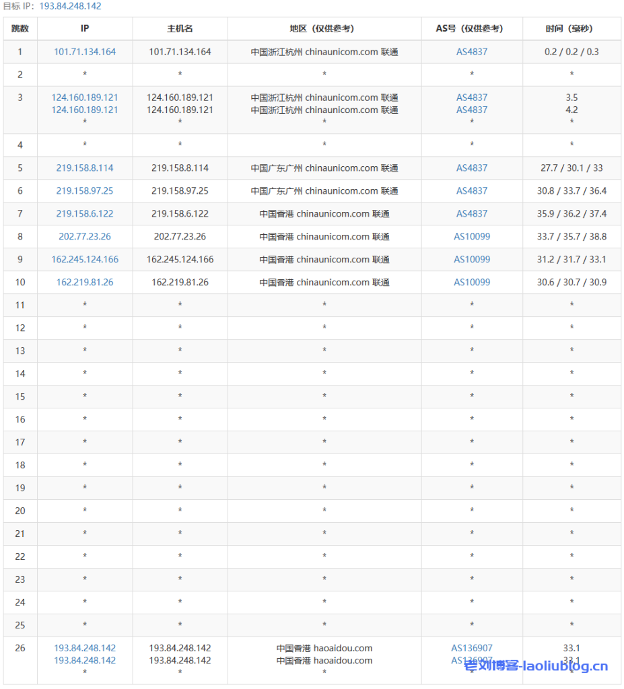Image resolution: width=624 pixels, height=689 pixels.
Task: Click the AS号（仅供参考）column header
Action: 471,29
